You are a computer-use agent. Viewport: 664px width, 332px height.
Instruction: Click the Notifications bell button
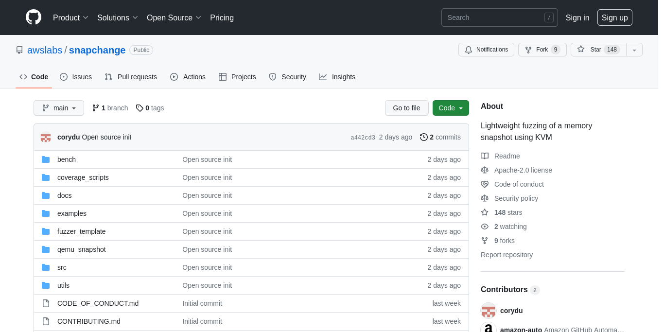coord(486,50)
